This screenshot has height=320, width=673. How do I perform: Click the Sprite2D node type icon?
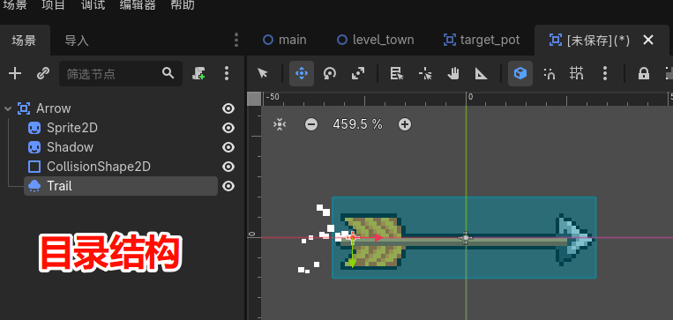point(34,128)
